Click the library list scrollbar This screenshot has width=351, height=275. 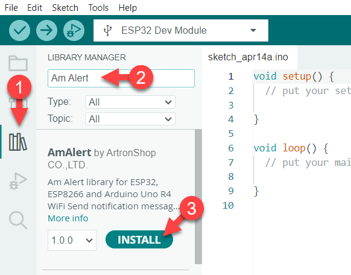198,197
